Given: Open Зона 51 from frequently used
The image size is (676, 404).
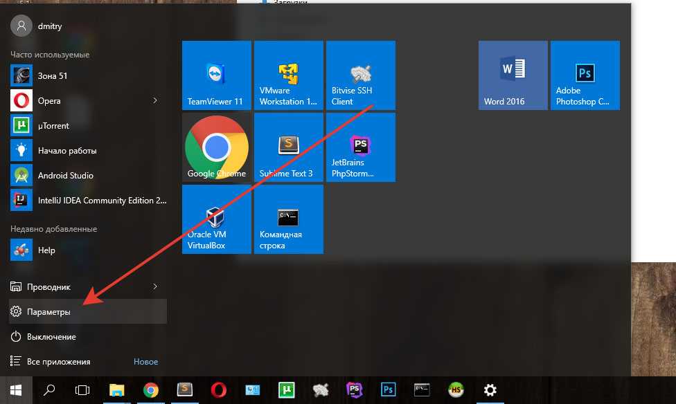Looking at the screenshot, I should pos(88,76).
